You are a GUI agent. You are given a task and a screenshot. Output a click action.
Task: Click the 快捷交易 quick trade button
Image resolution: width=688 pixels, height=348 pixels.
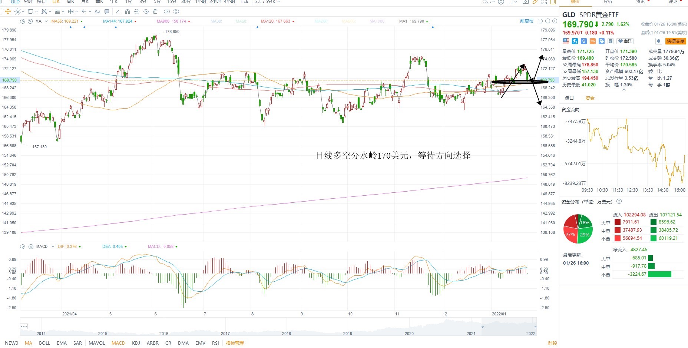675,41
